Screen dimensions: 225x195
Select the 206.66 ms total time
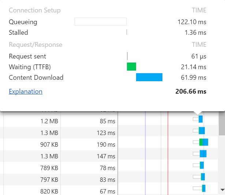pyautogui.click(x=191, y=91)
